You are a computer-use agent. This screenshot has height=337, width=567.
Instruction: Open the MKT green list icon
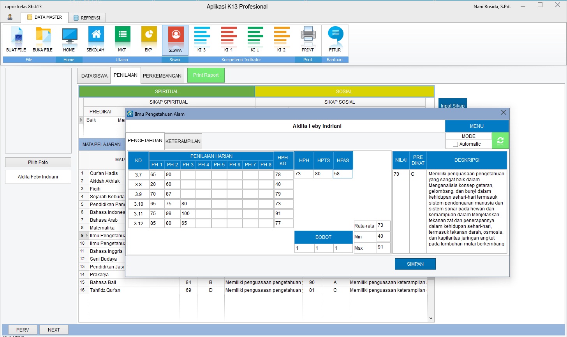click(122, 39)
